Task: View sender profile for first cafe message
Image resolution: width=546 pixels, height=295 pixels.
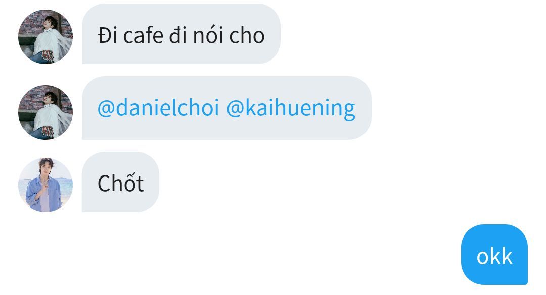Action: pyautogui.click(x=45, y=37)
